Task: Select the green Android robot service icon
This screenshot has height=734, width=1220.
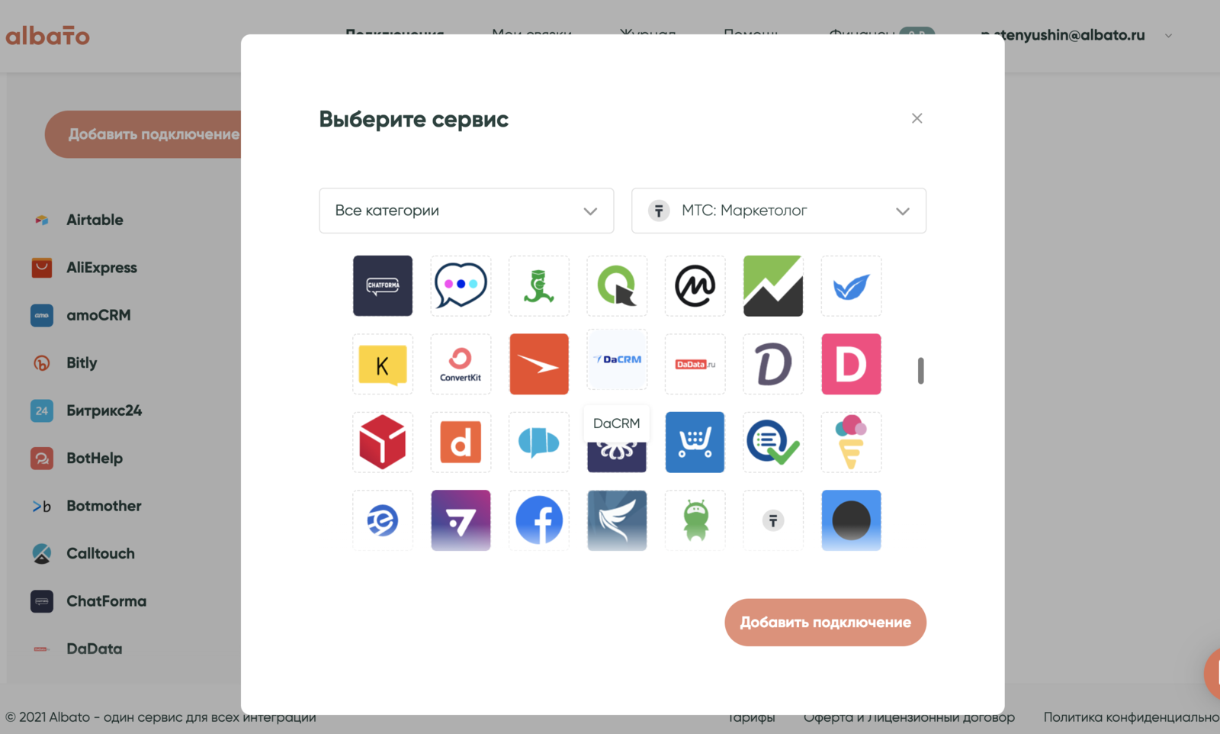Action: pos(695,520)
